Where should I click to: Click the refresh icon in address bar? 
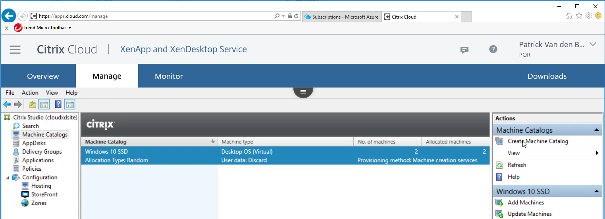click(297, 16)
